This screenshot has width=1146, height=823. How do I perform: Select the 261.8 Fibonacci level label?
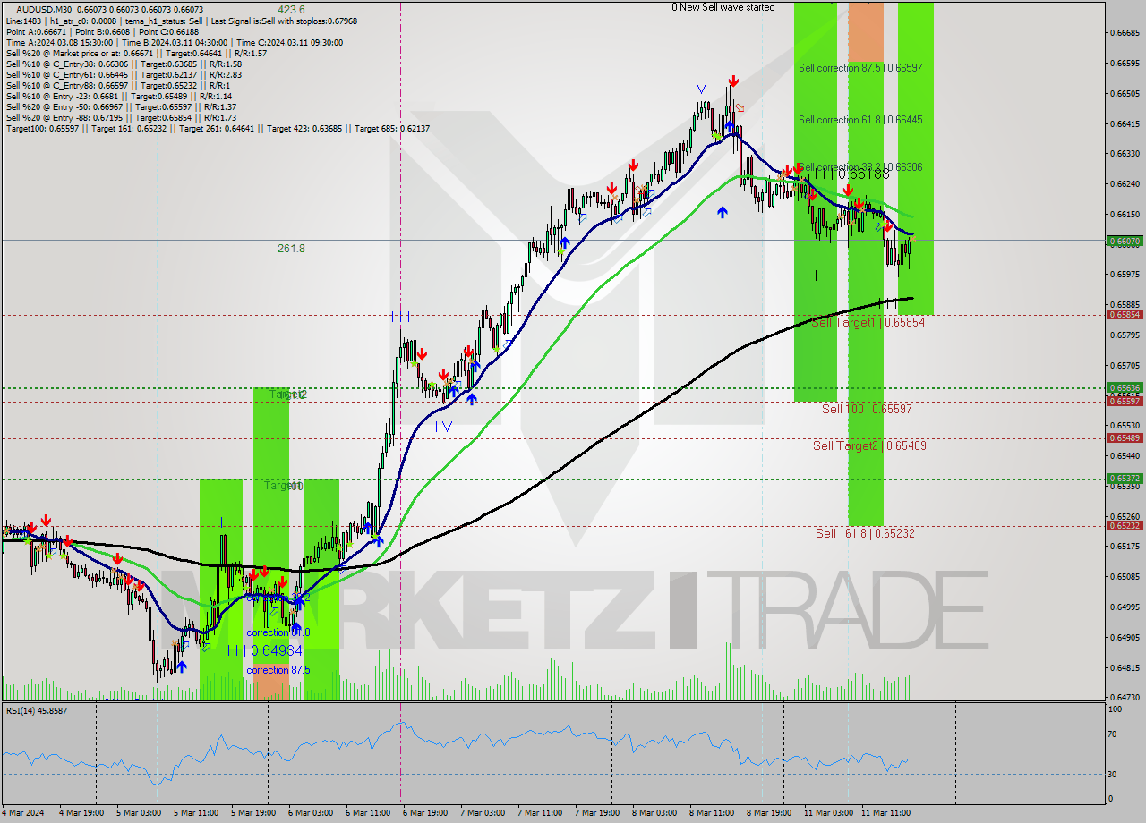point(291,248)
